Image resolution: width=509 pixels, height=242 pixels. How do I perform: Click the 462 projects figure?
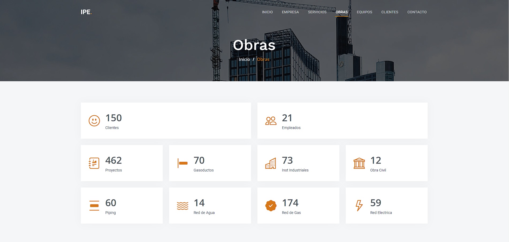tap(113, 161)
